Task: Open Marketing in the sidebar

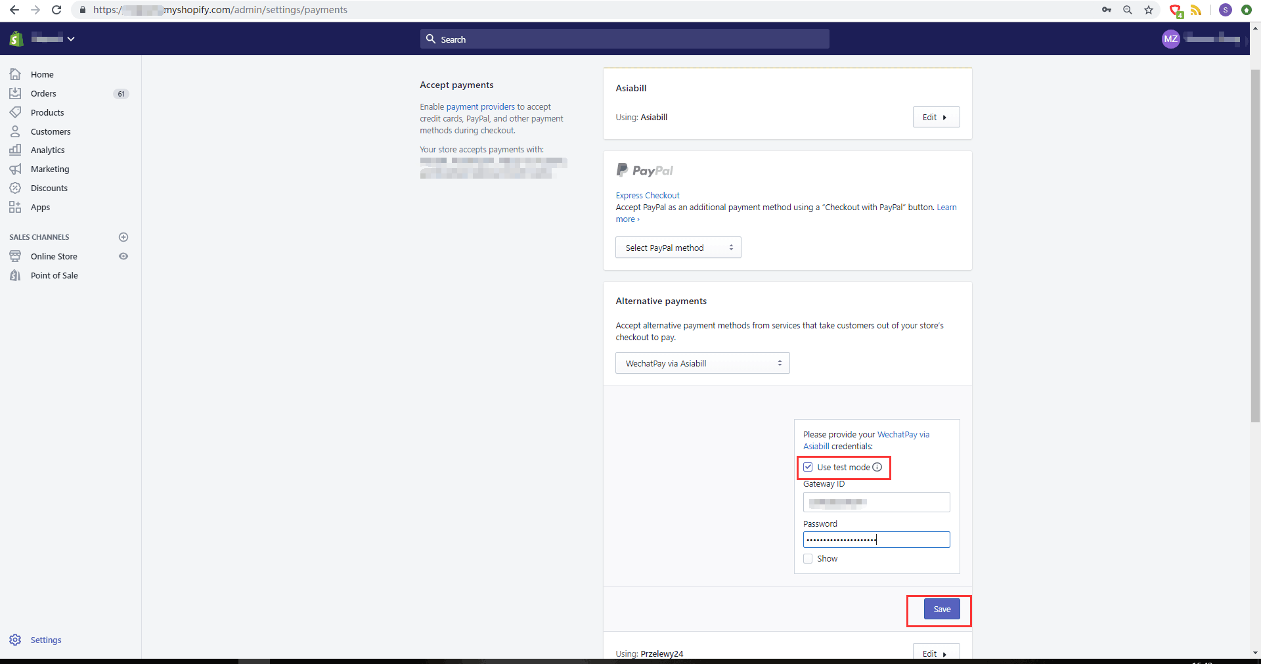Action: (x=50, y=169)
